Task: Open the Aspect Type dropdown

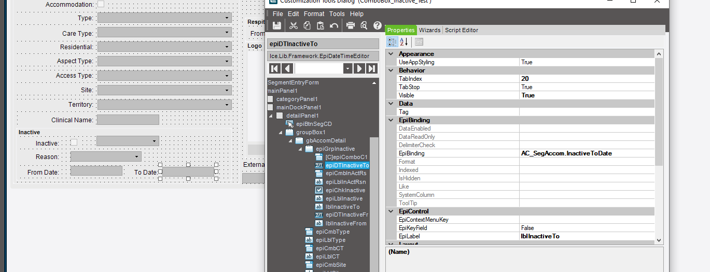Action: tap(227, 61)
